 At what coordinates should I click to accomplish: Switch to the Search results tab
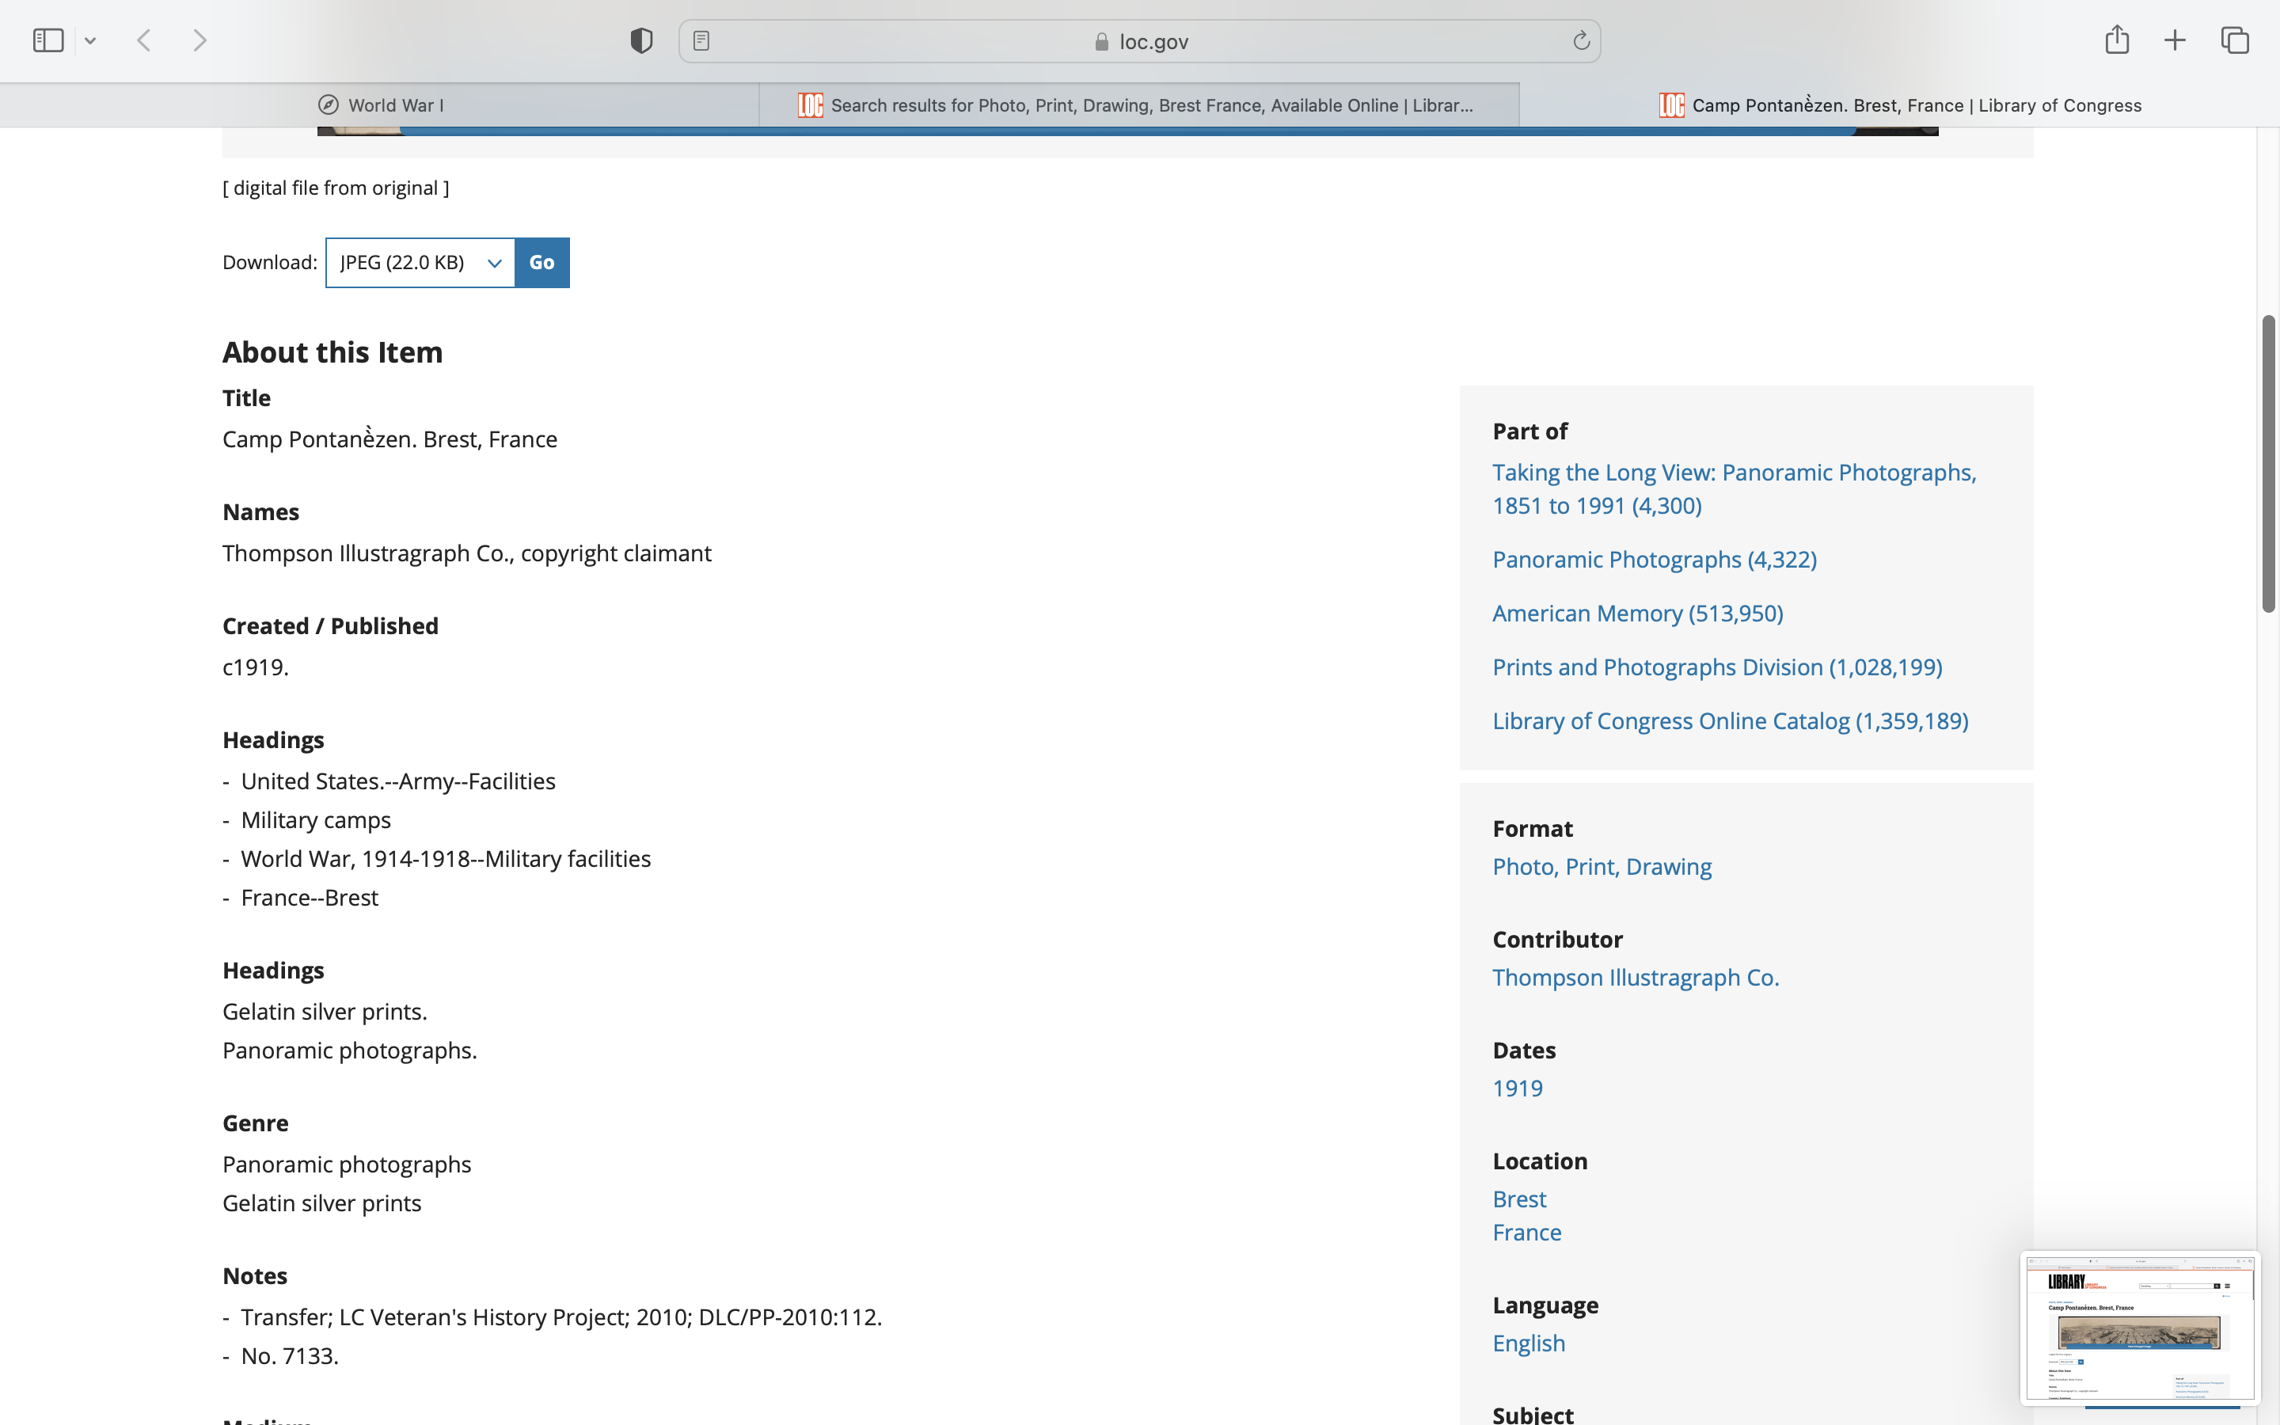click(1138, 104)
